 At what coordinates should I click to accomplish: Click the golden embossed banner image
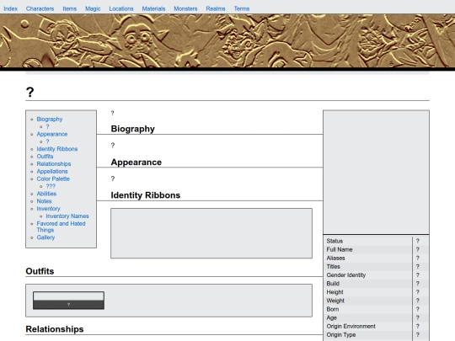(x=227, y=41)
